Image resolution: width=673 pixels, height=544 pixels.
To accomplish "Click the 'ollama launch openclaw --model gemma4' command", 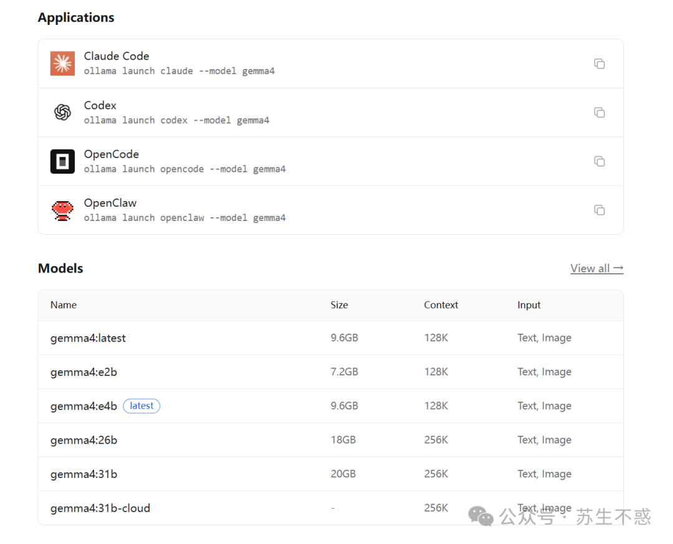I will pos(185,218).
